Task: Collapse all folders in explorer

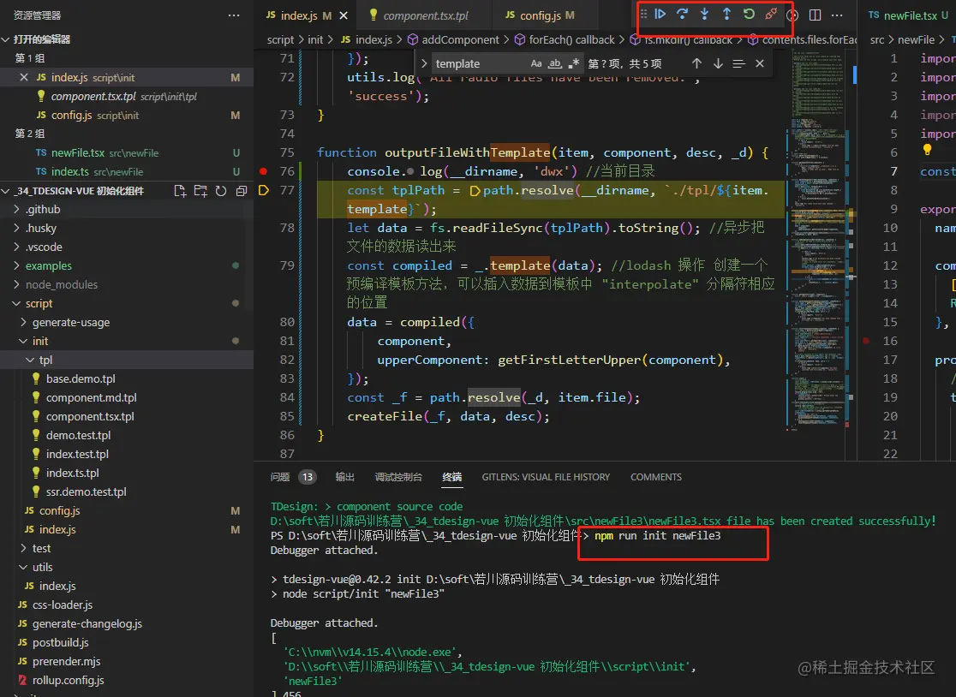Action: tap(242, 191)
